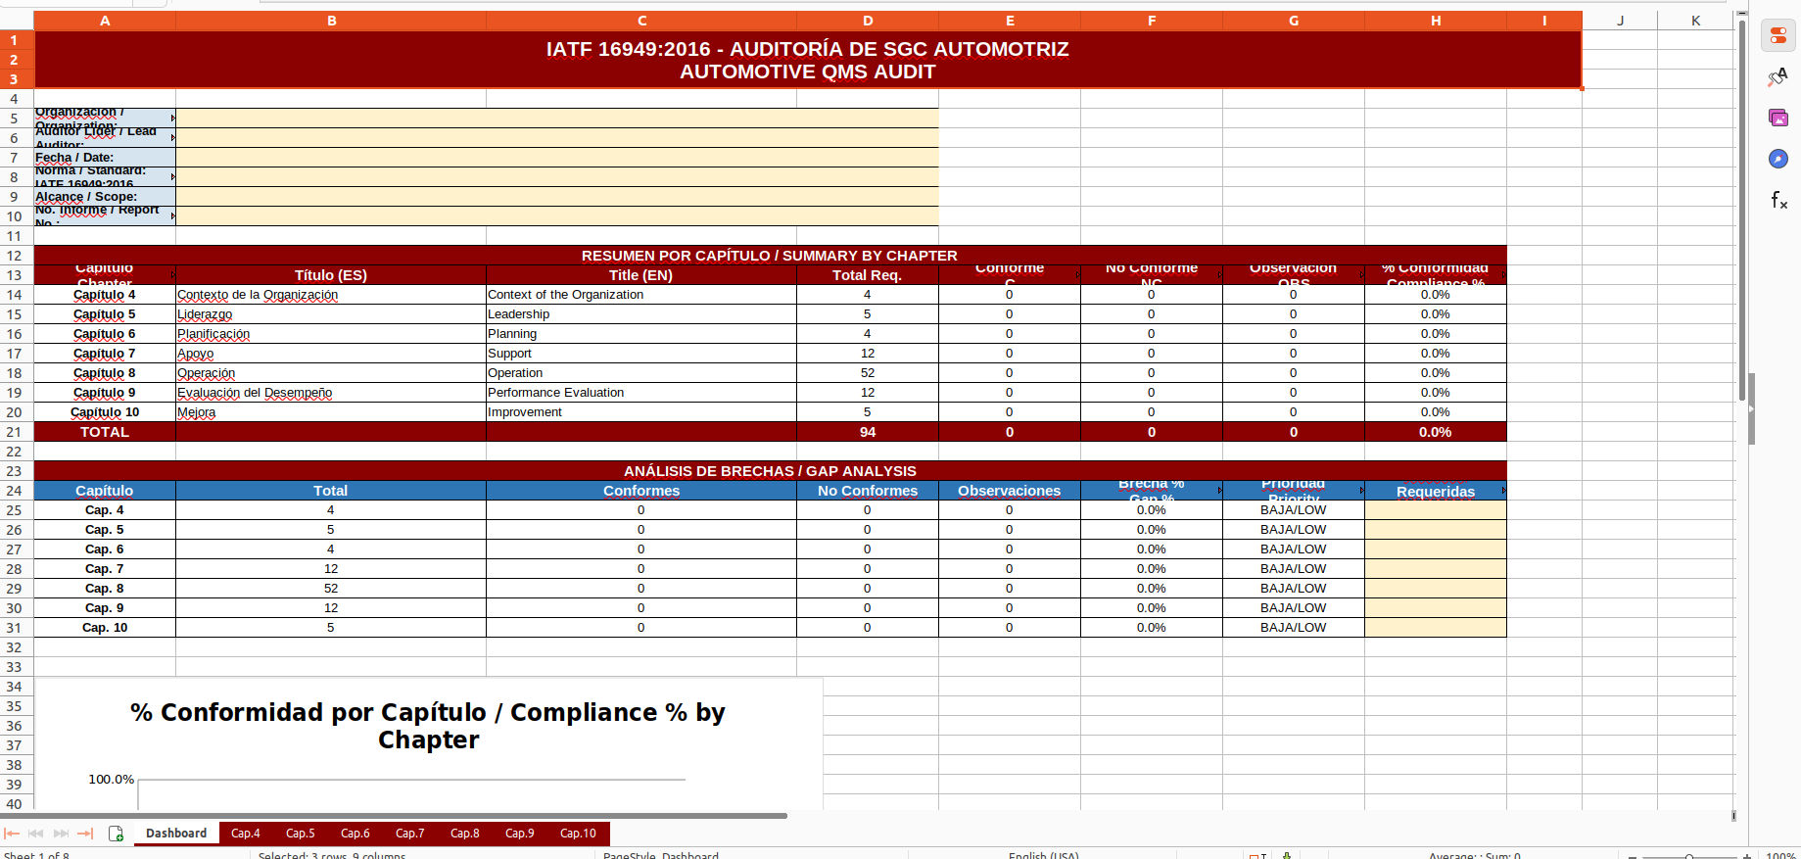Click the Requeridas cell for Cap. 4
This screenshot has height=859, width=1801.
click(1436, 510)
